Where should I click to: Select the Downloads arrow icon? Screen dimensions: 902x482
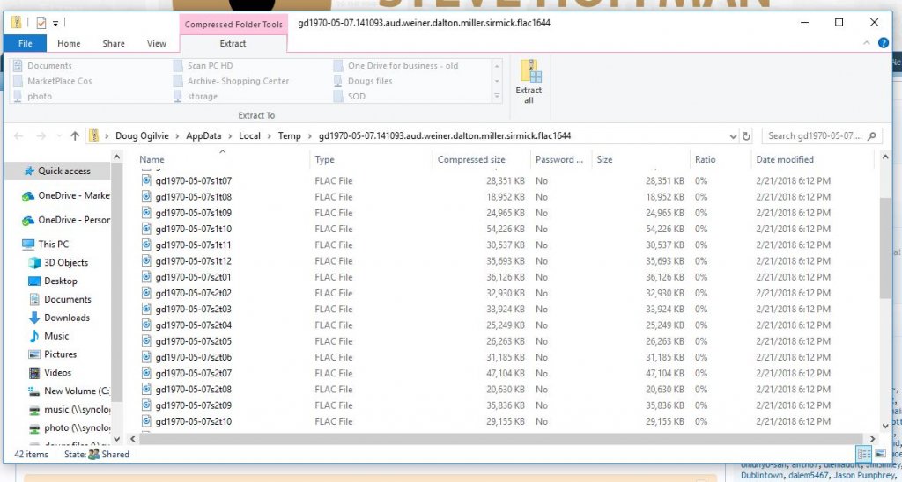[x=34, y=318]
